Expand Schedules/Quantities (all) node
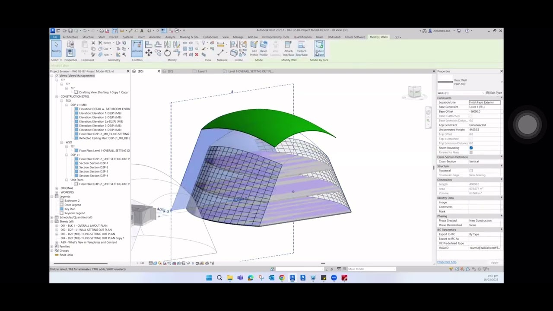The height and width of the screenshot is (311, 553). 51,217
